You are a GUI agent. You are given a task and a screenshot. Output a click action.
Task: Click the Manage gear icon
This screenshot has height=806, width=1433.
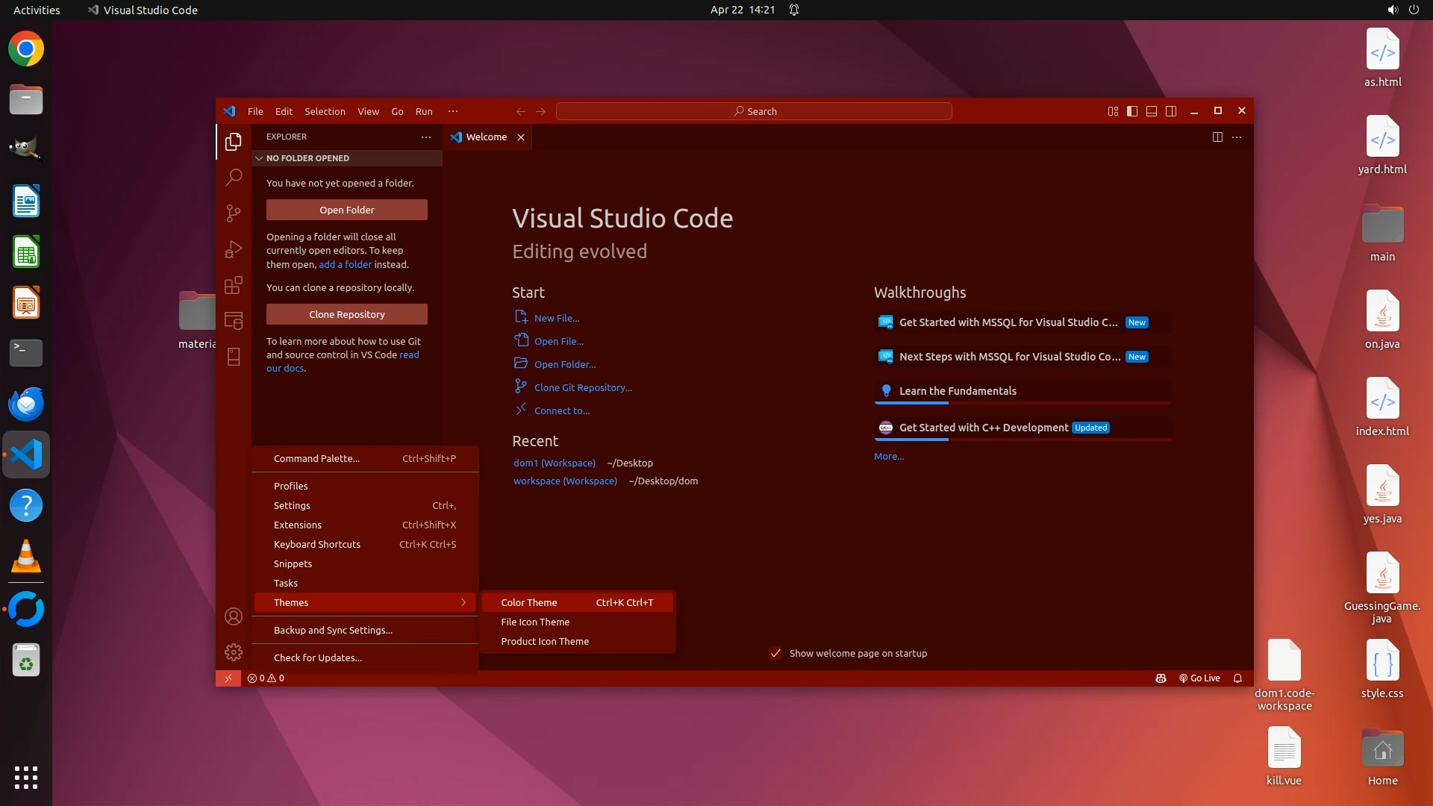click(234, 652)
